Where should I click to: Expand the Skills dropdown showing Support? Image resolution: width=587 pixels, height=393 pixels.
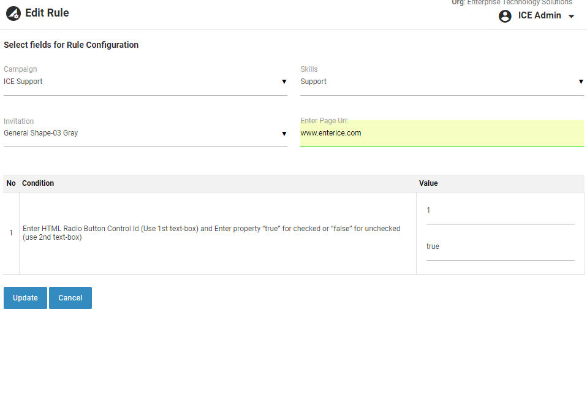pos(437,82)
